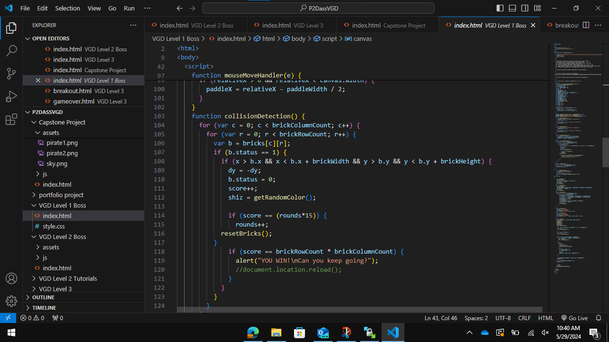Open the Manage settings gear
Viewport: 609px width, 342px height.
click(x=11, y=301)
